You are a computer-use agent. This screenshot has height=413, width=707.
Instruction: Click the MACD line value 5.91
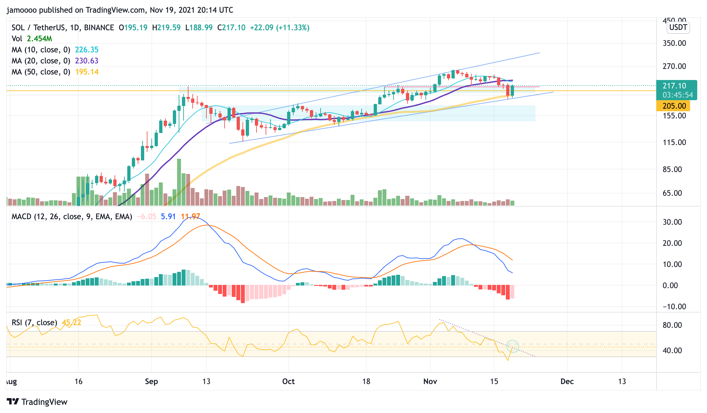click(168, 217)
